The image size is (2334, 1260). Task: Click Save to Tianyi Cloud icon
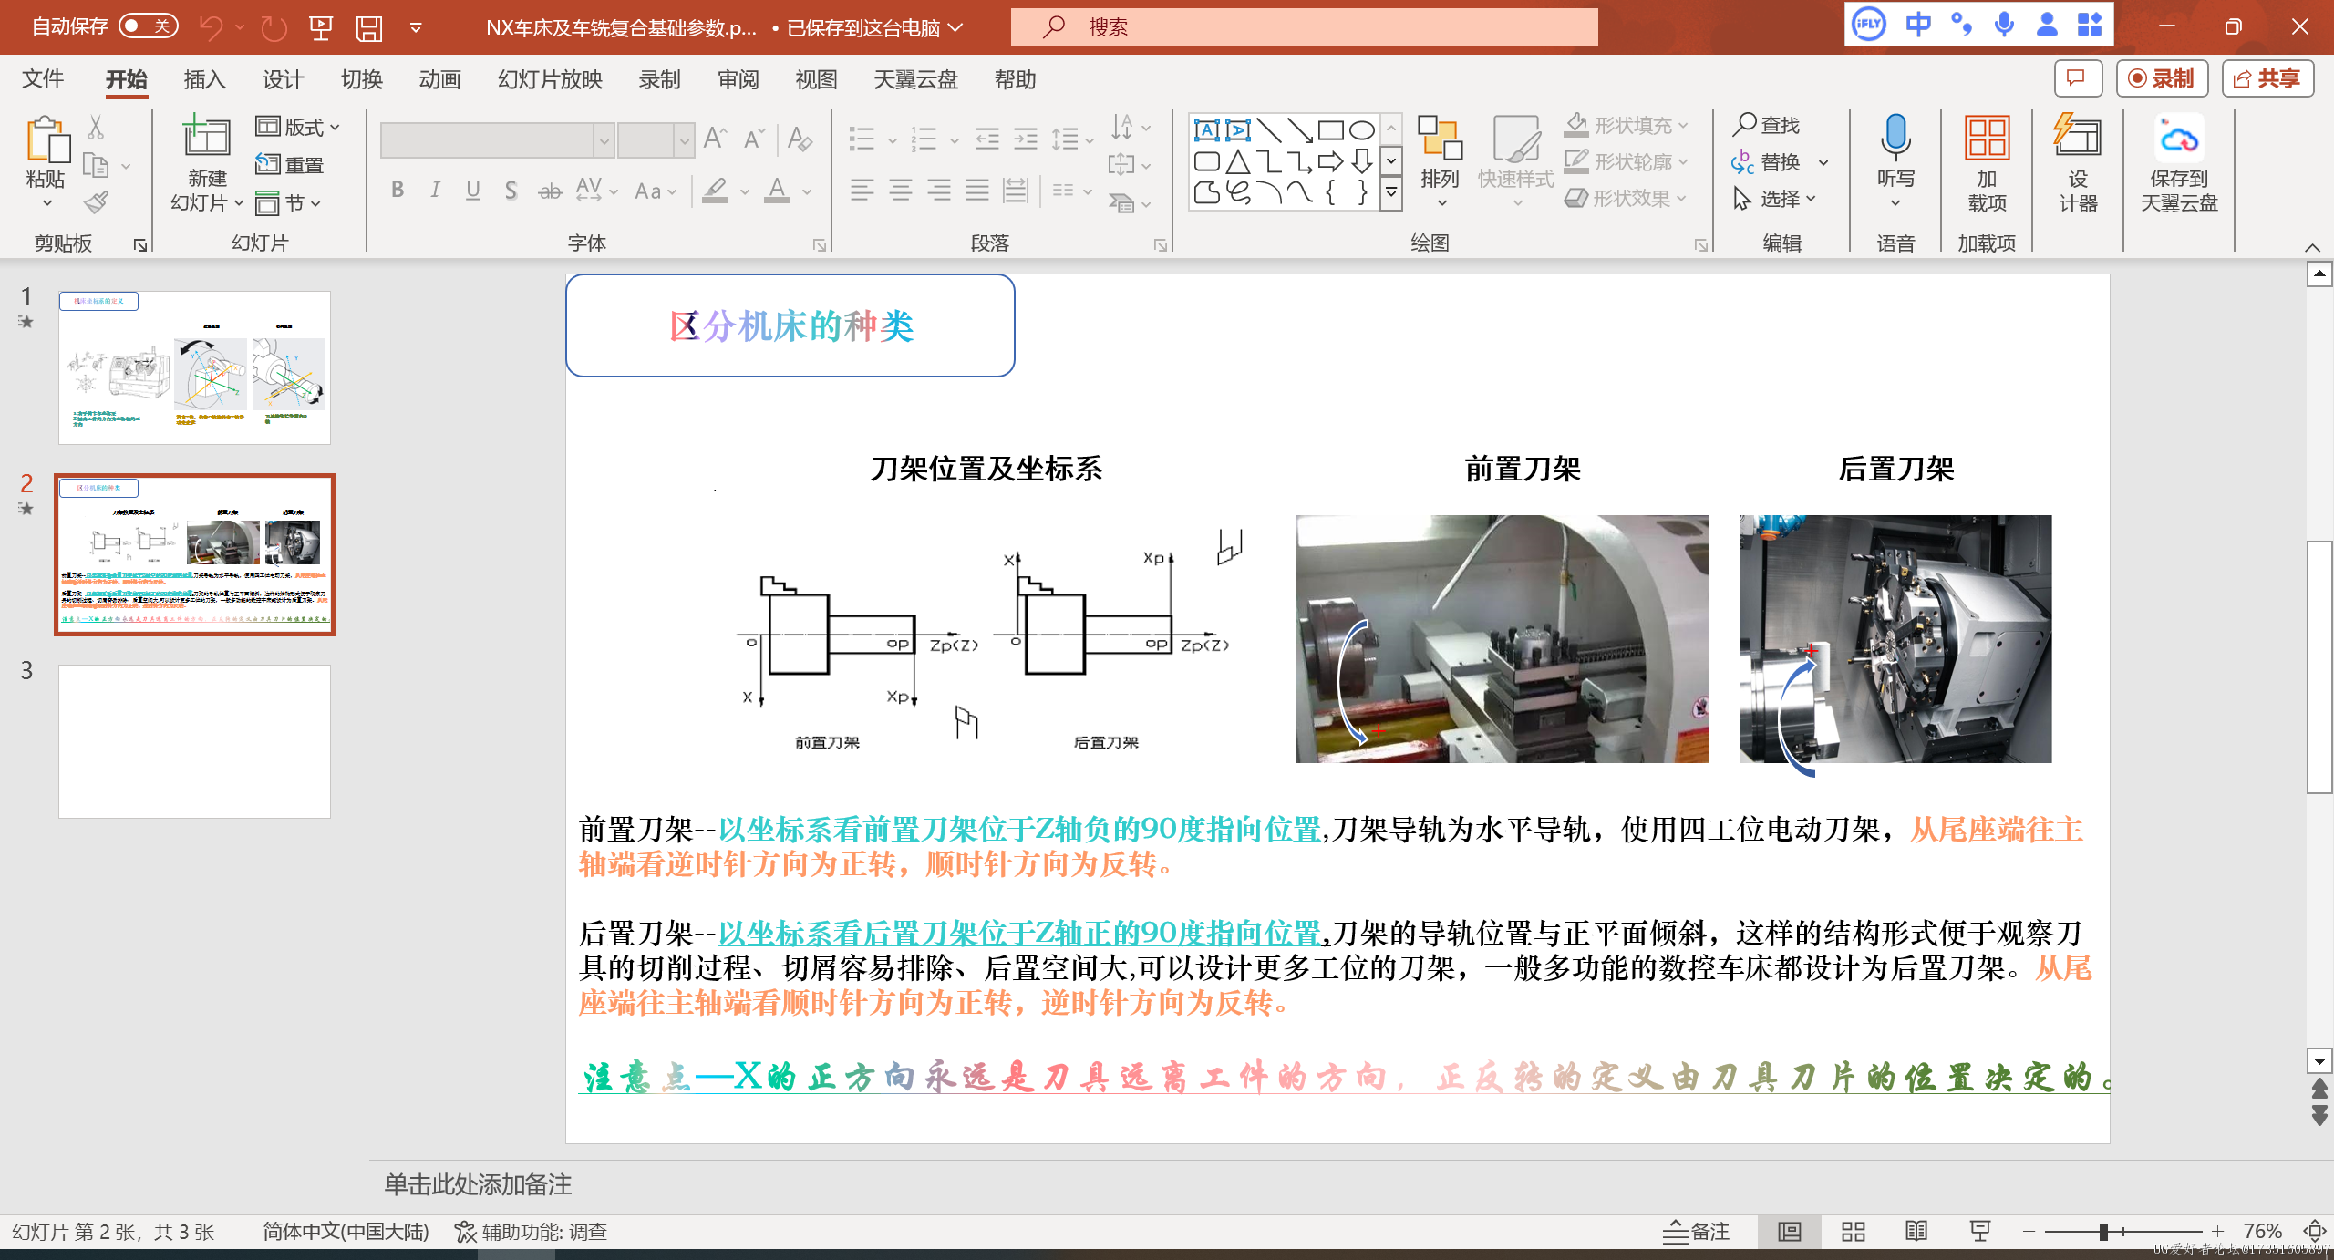pos(2179,139)
